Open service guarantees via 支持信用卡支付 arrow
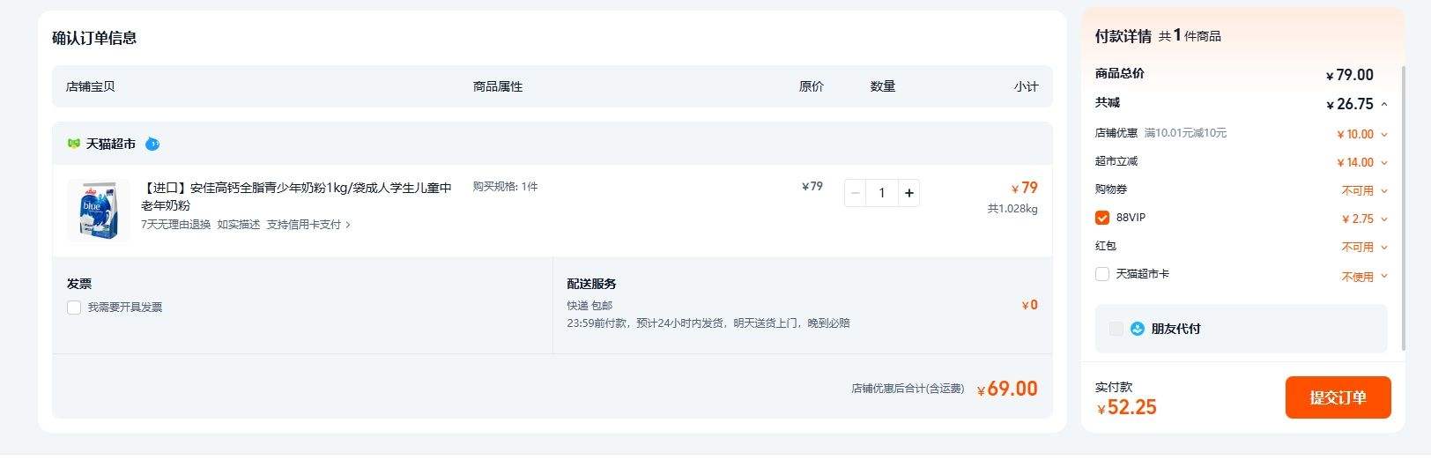Viewport: 1431px width, 460px height. click(x=348, y=225)
